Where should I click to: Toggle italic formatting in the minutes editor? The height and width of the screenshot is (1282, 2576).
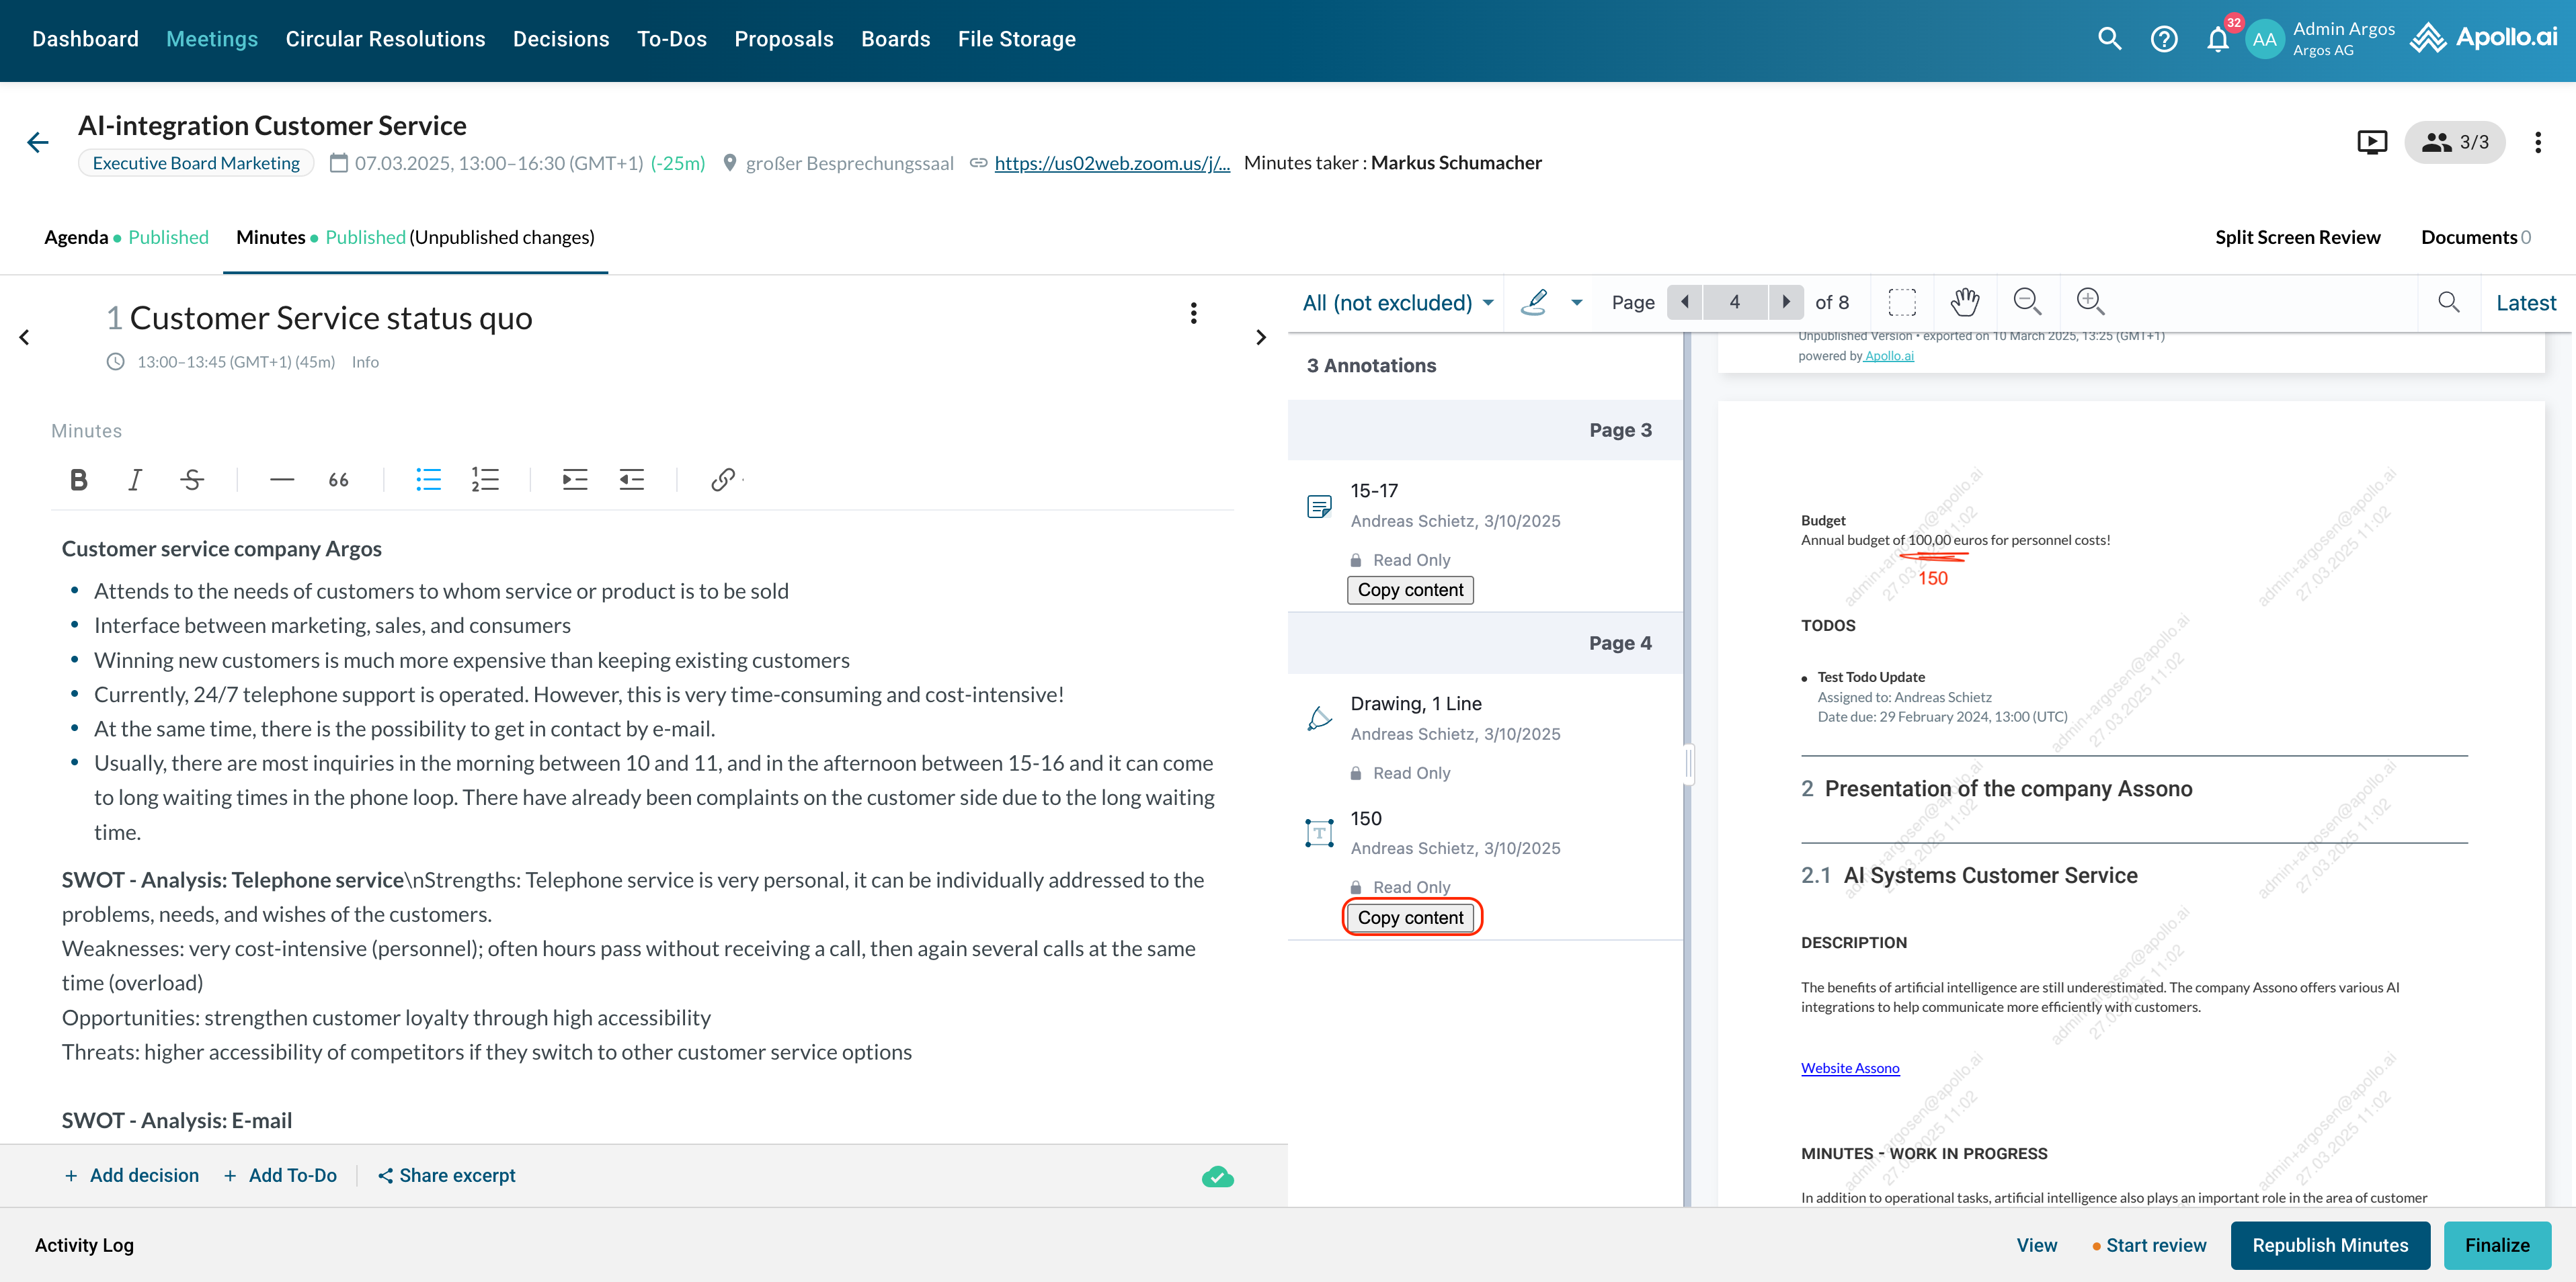[x=135, y=480]
